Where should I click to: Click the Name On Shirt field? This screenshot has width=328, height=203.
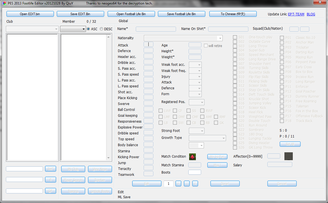click(228, 29)
